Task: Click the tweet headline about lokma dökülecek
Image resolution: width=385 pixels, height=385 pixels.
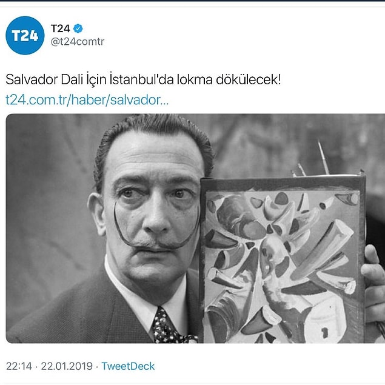Action: click(143, 79)
